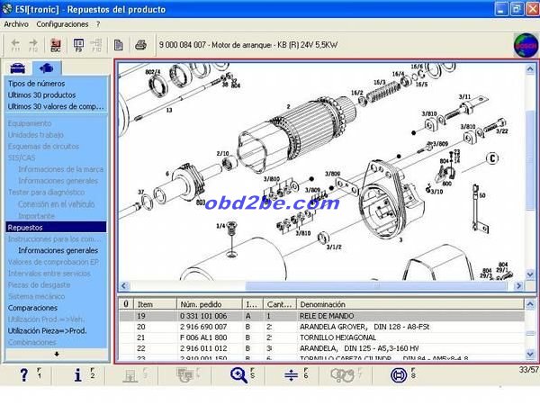Screen dimensions: 540x405
Task: Open Ultimos 30 valores de comp…
Action: click(56, 106)
